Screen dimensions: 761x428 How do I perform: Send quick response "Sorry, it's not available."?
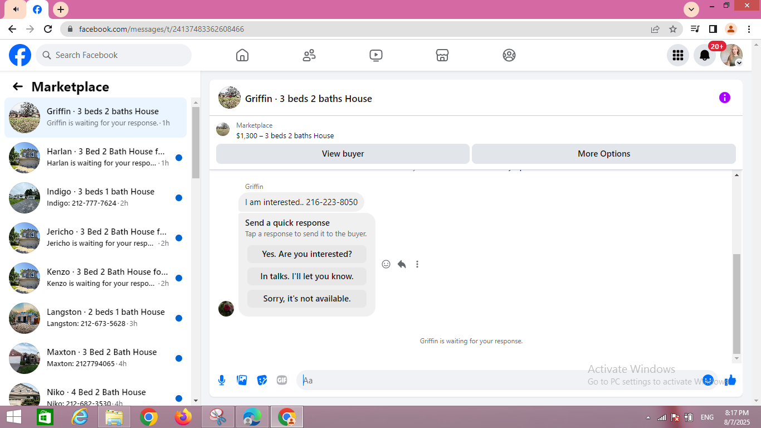tap(307, 299)
